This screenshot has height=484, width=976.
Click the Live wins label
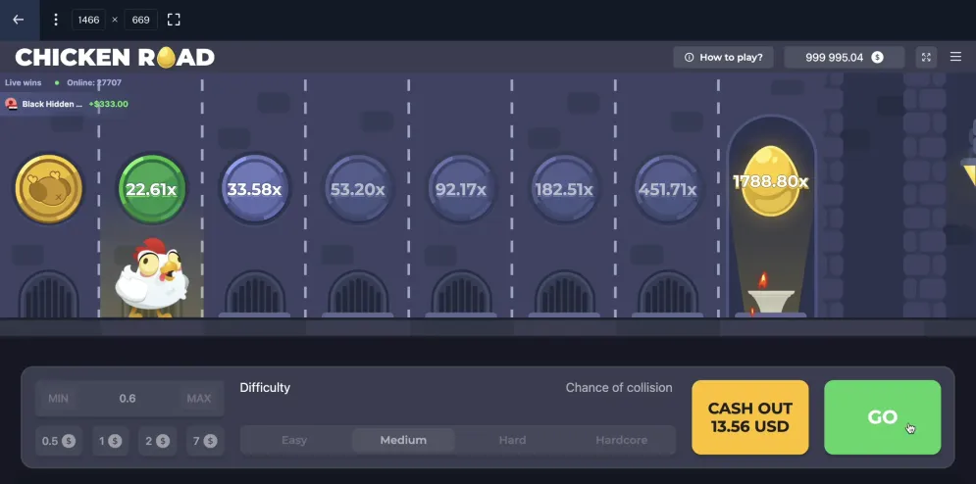pos(23,82)
